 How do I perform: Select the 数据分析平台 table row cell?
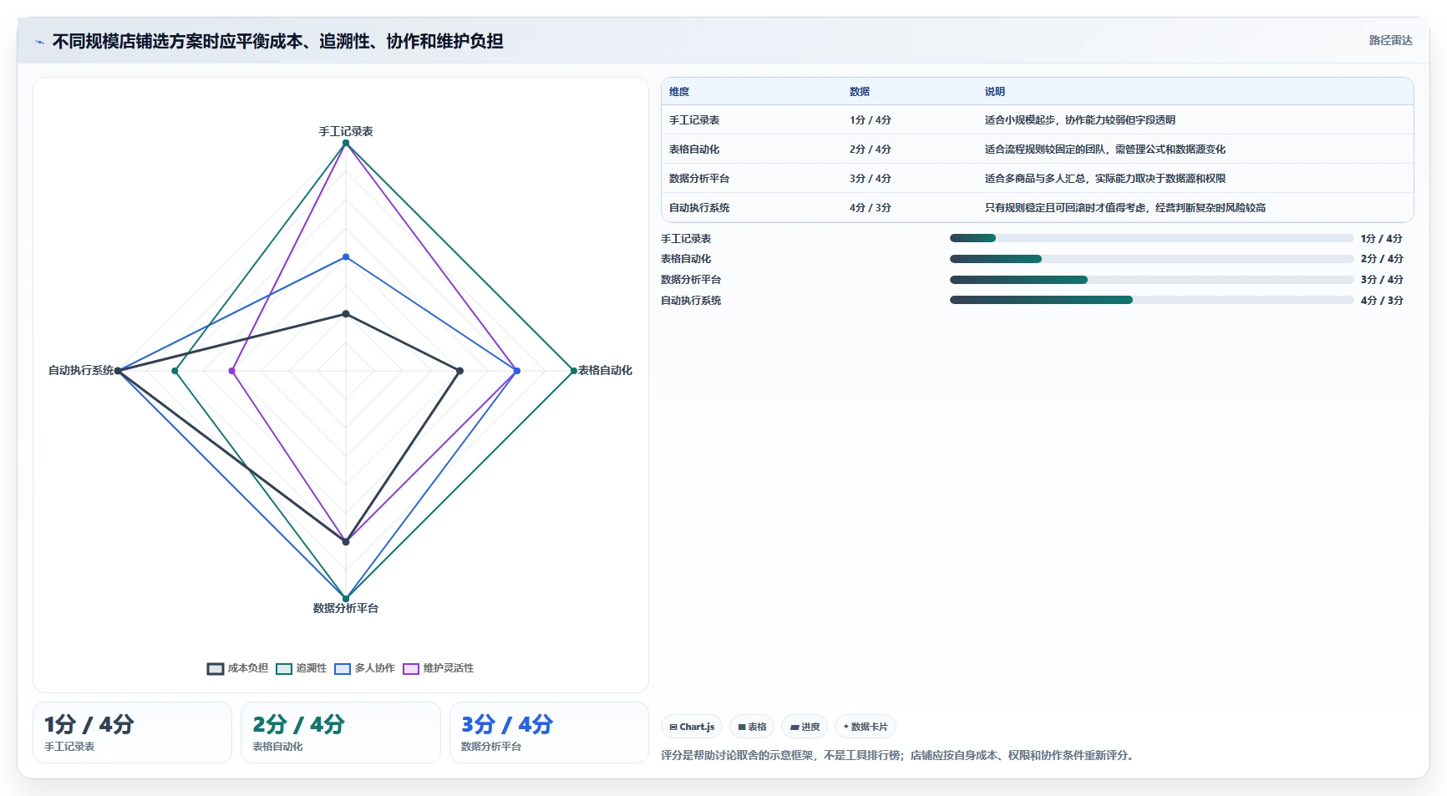699,179
